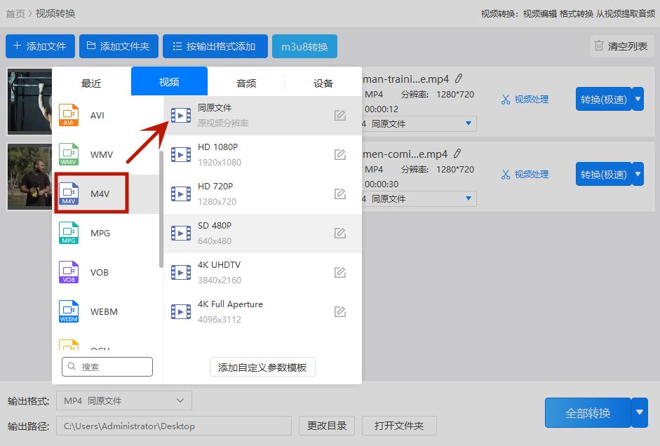The image size is (660, 446).
Task: Click the format search input field
Action: coord(107,366)
